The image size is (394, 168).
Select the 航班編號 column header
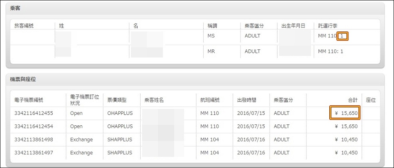tap(210, 100)
